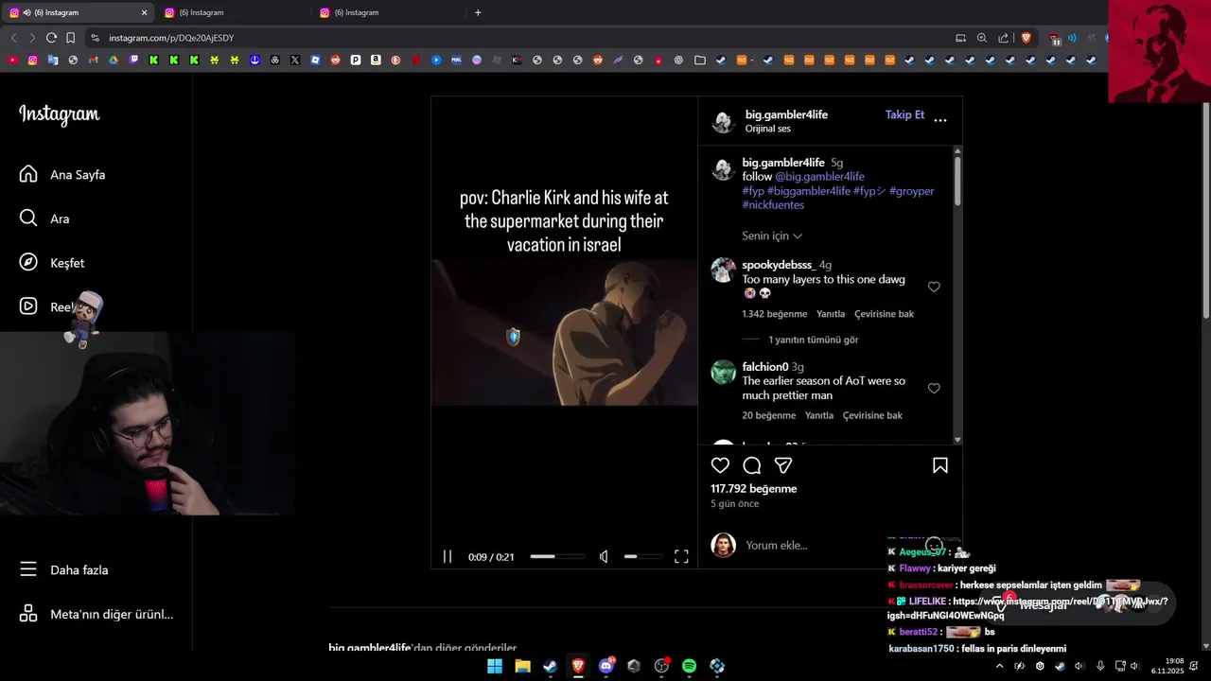Image resolution: width=1211 pixels, height=681 pixels.
Task: Open Ara search in sidebar
Action: 45,218
